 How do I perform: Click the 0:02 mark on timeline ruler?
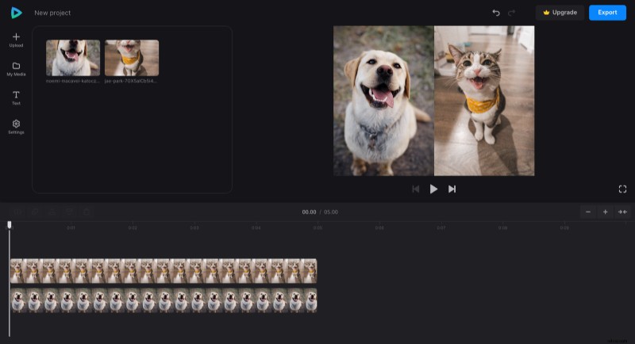point(133,228)
